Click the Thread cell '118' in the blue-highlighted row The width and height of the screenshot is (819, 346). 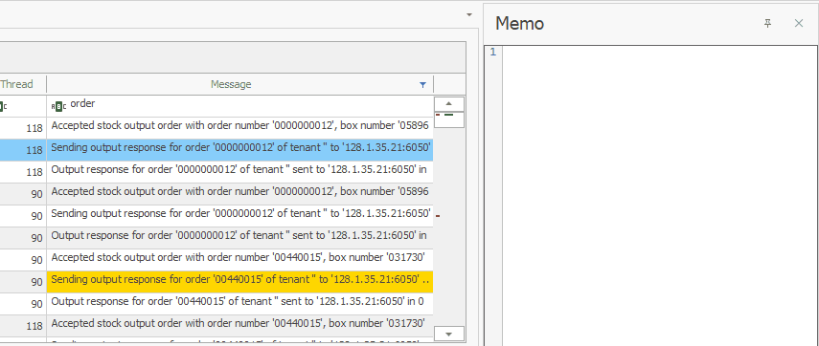click(x=23, y=150)
